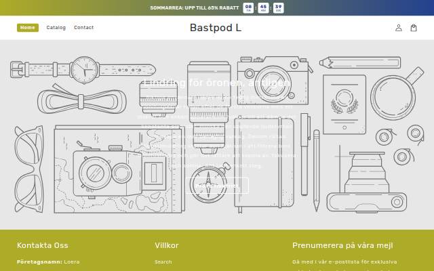Click the outlined hero button over the compass
This screenshot has height=271, width=434.
217,186
